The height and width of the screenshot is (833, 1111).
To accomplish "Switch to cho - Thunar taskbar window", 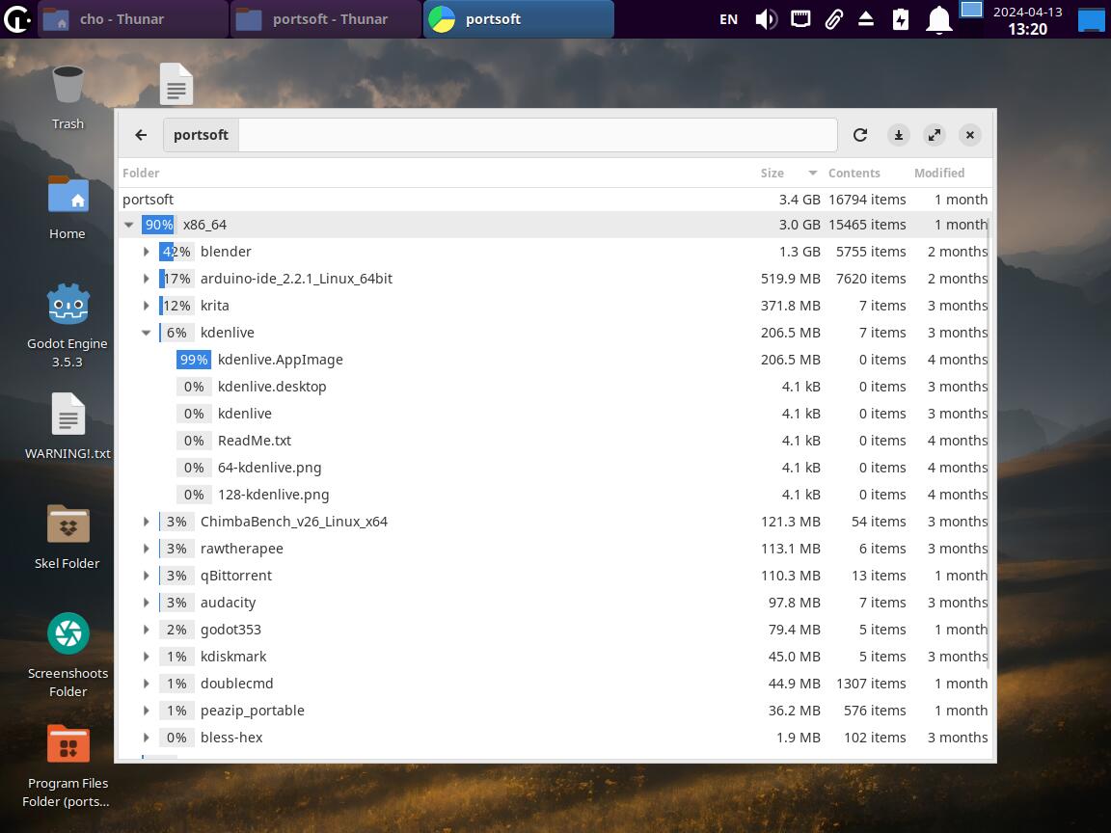I will [x=134, y=19].
